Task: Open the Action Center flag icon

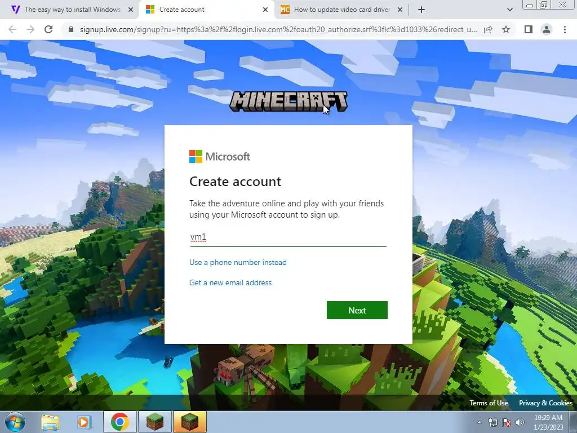Action: coord(507,422)
